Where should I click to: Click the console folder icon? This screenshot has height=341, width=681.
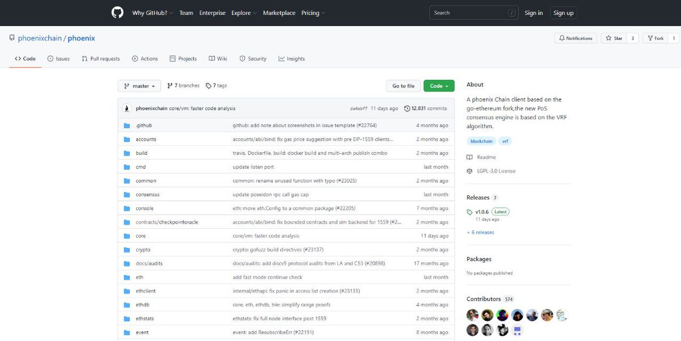[127, 208]
